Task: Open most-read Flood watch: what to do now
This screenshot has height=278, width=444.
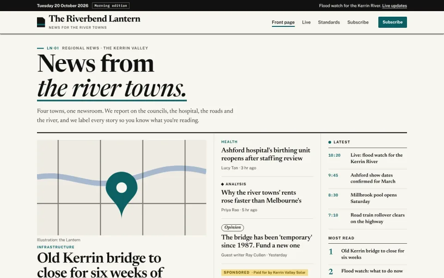Action: click(372, 271)
